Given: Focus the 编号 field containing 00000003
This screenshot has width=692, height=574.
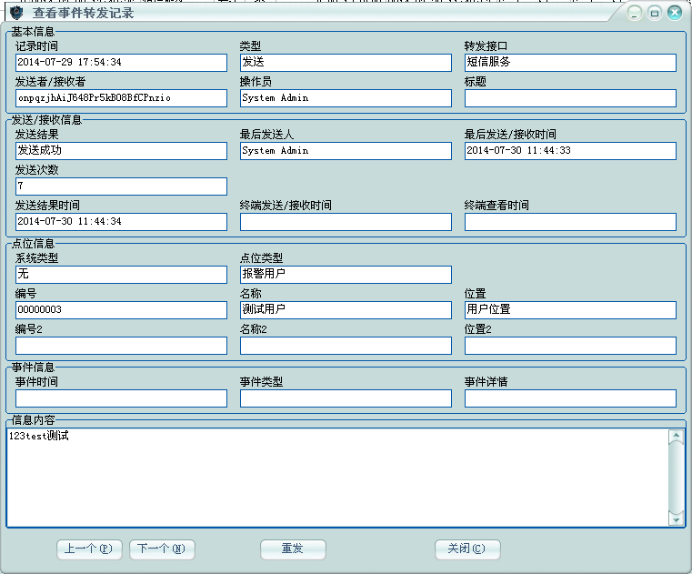Looking at the screenshot, I should pos(121,310).
